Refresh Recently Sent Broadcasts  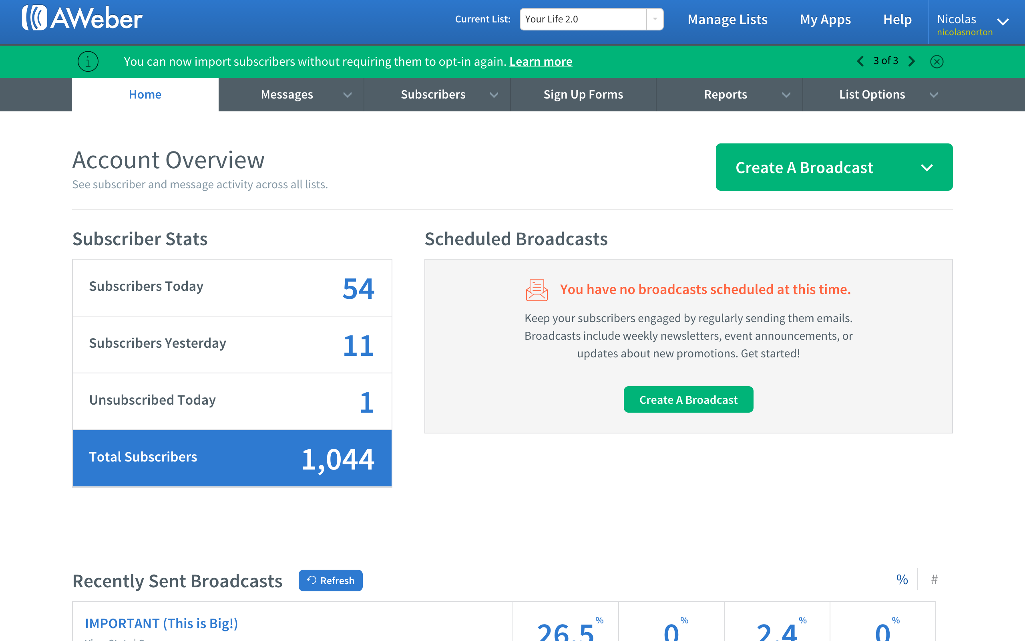tap(330, 581)
